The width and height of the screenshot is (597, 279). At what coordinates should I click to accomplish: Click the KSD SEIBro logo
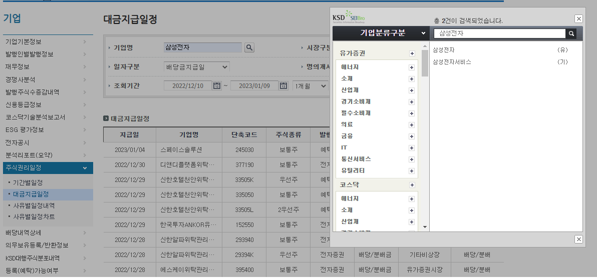point(349,17)
